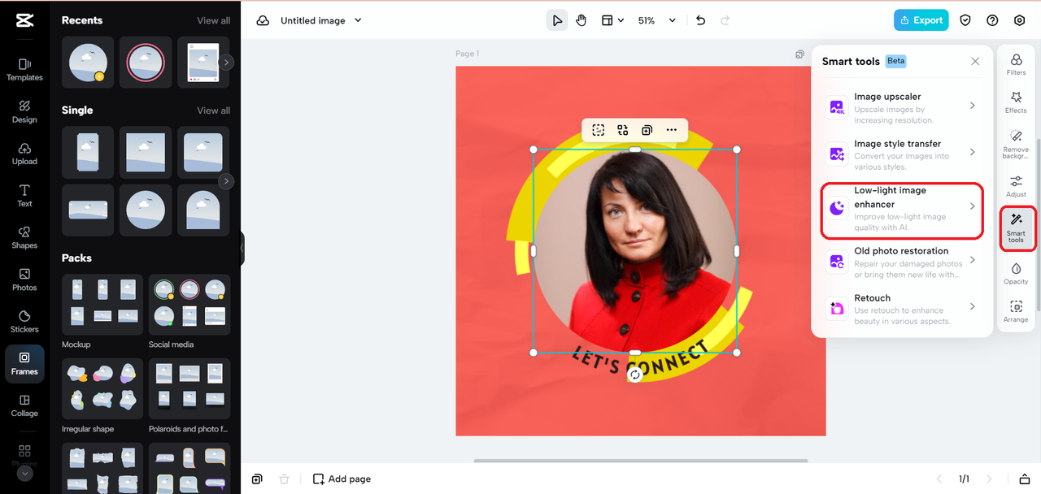The image size is (1041, 494).
Task: Open Image upscaler tool
Action: [902, 106]
